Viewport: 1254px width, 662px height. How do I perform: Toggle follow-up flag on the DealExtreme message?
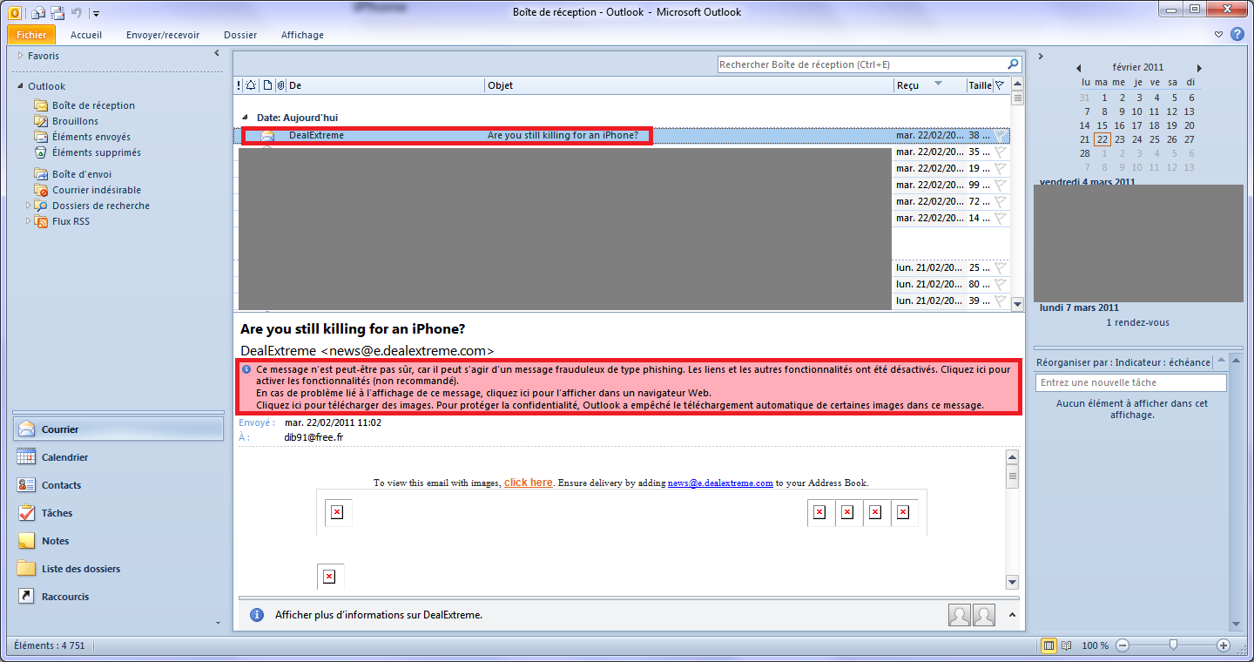(1001, 135)
